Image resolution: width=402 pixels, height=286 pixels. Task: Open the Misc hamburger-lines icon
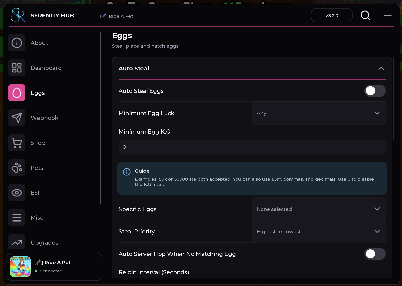[x=17, y=218]
